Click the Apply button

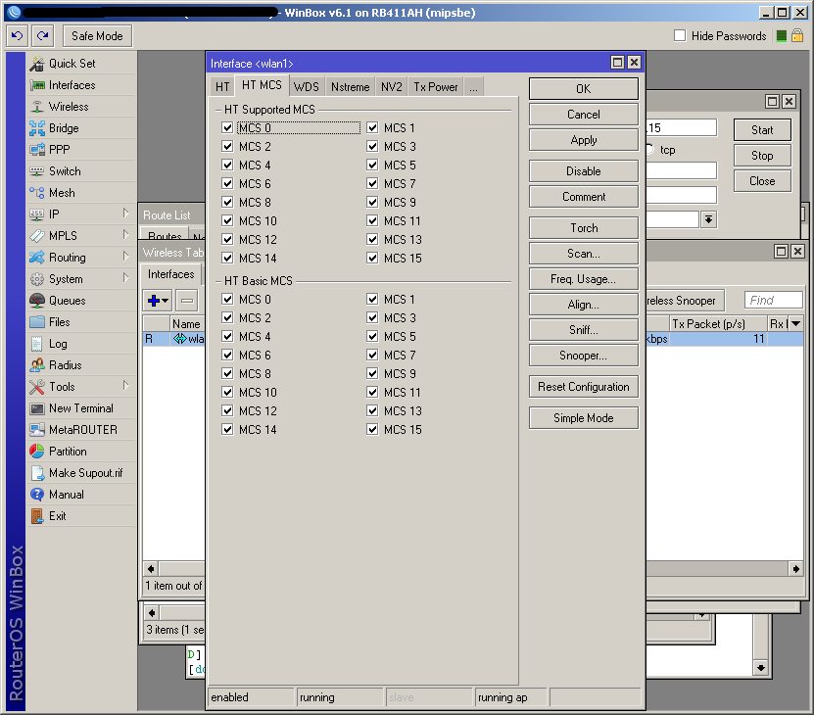coord(584,140)
